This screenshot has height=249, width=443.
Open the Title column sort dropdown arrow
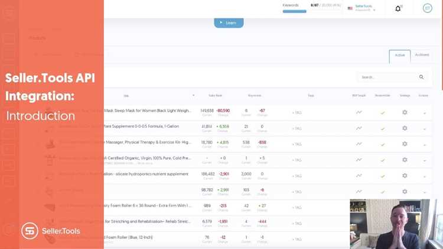click(193, 95)
